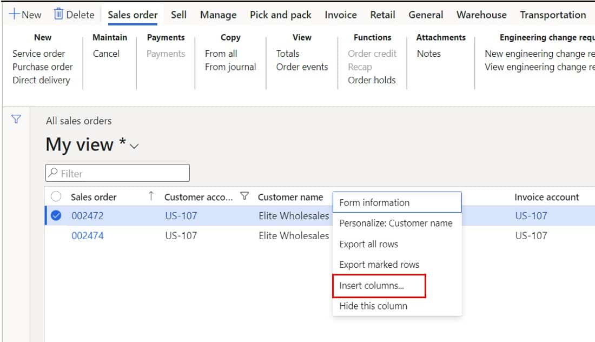
Task: Switch to the Pick and pack tab
Action: pyautogui.click(x=280, y=15)
